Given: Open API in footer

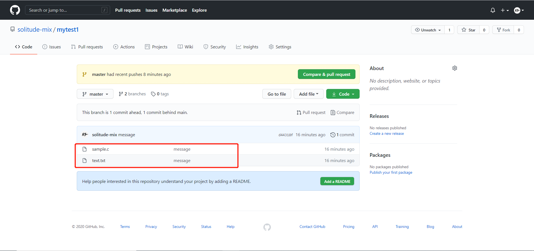Looking at the screenshot, I should pos(375,227).
